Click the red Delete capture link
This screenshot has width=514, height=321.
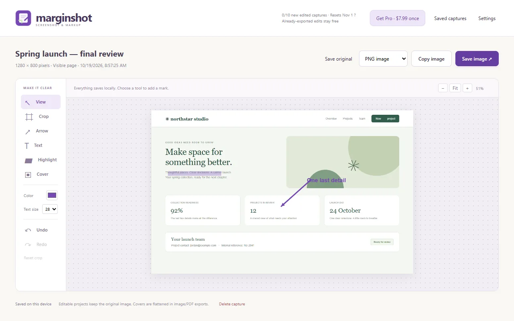pos(232,304)
